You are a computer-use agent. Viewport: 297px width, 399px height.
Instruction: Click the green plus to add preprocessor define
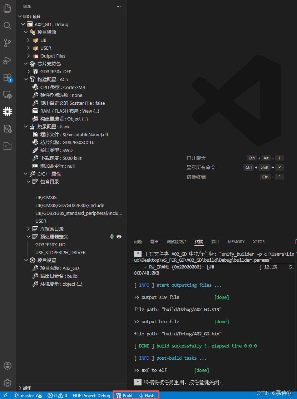pos(112,237)
